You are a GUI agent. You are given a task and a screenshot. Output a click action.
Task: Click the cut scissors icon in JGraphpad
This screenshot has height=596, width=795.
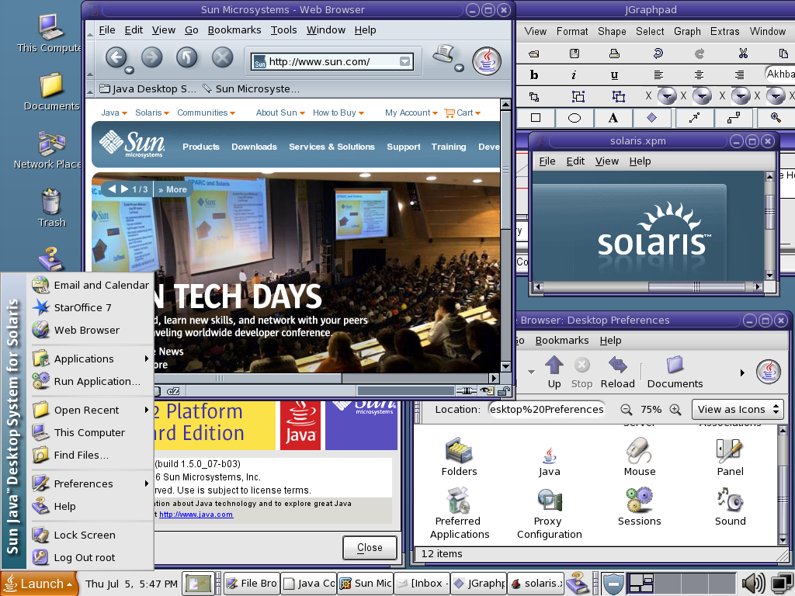point(743,54)
